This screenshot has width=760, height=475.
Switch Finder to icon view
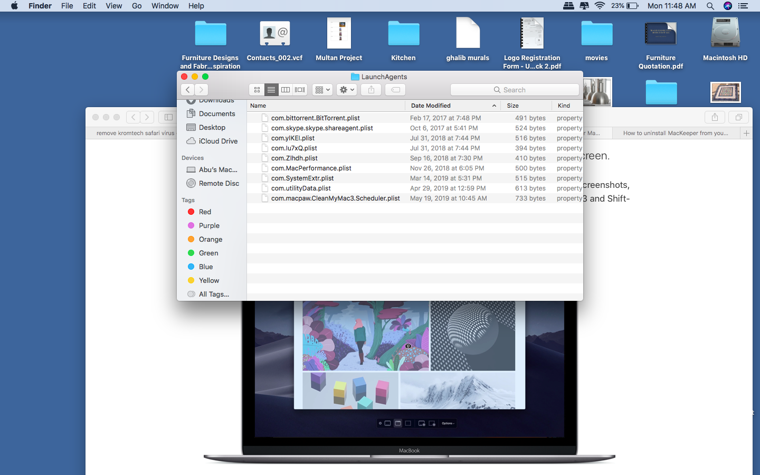(257, 90)
